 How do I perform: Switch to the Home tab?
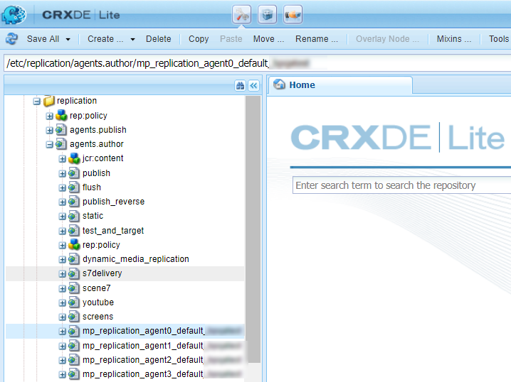coord(341,85)
